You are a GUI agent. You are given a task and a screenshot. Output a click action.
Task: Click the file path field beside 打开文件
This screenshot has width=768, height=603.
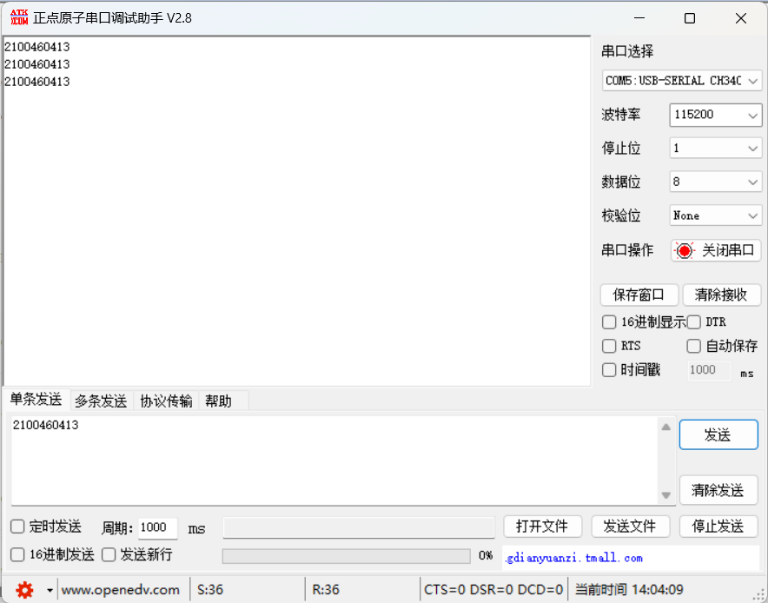[359, 528]
